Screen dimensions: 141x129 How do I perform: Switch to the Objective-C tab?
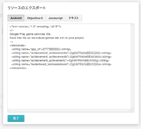coord(35,18)
